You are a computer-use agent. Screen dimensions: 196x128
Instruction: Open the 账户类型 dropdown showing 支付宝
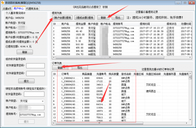[32, 101]
